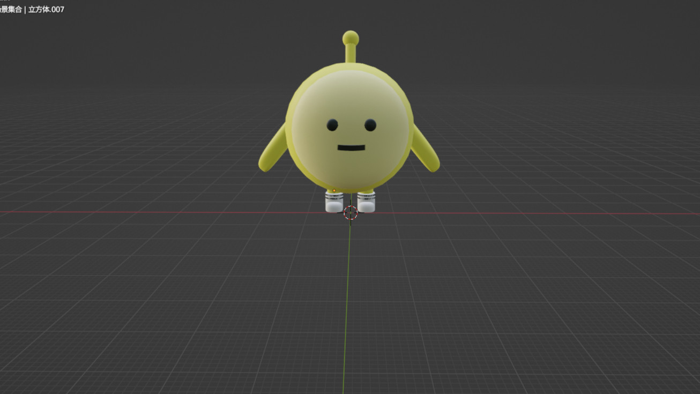Viewport: 700px width, 394px height.
Task: Select the character's eye on screen right
Action: coord(370,125)
